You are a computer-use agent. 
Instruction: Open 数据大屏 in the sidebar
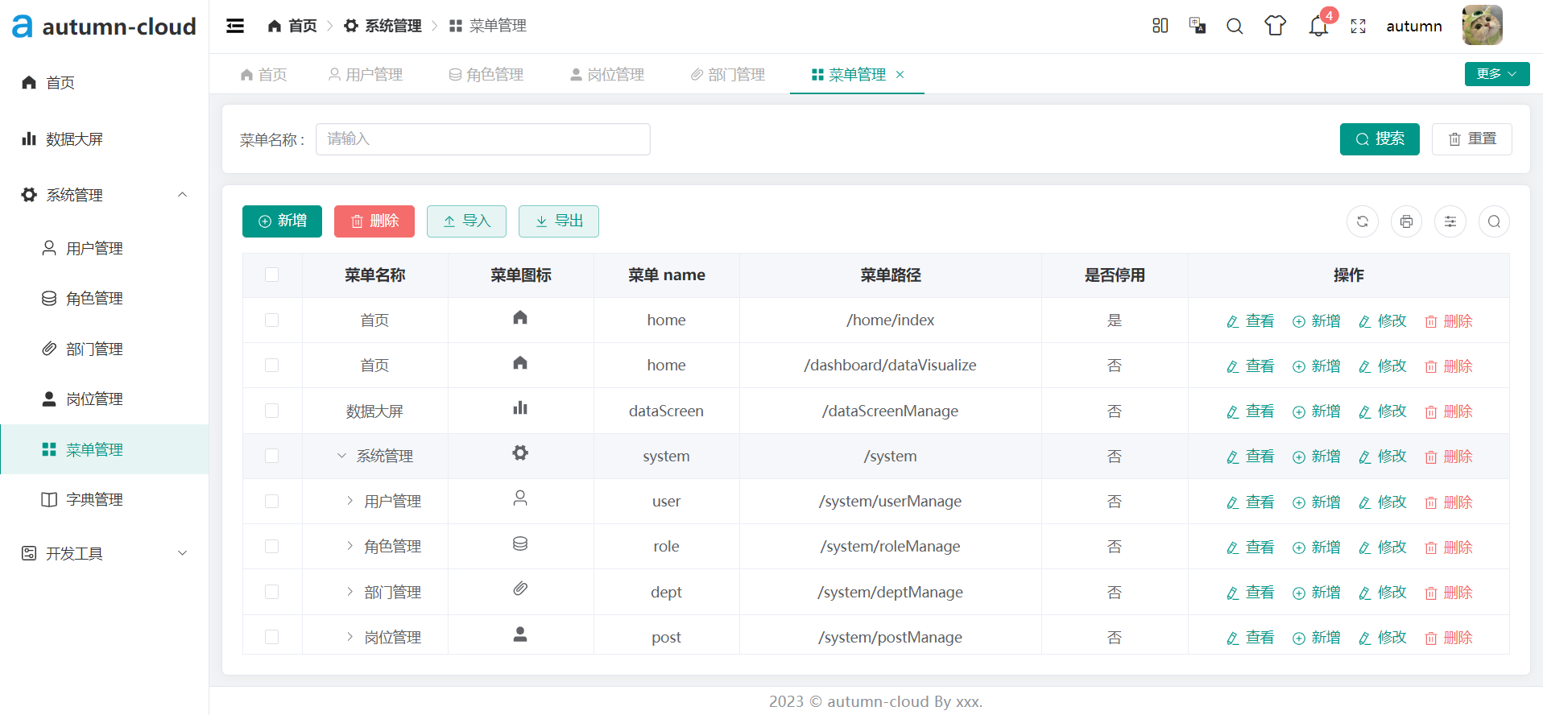coord(104,138)
